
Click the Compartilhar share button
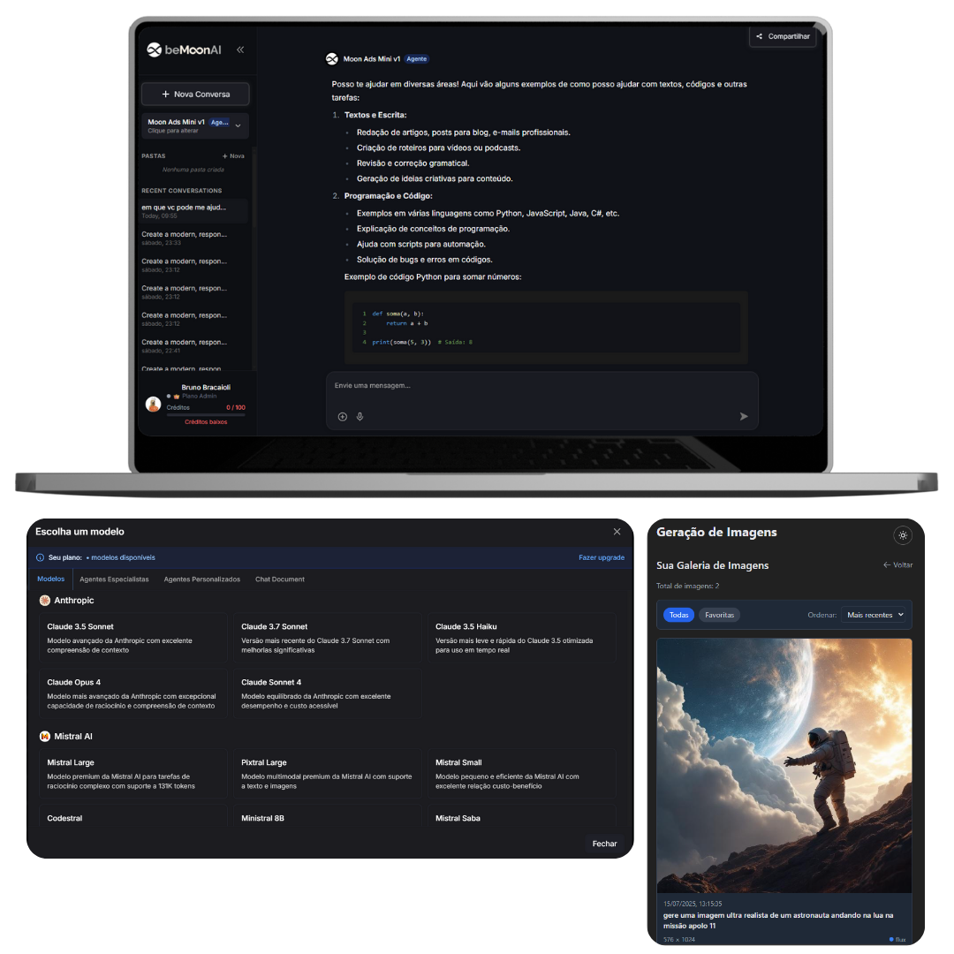coord(783,36)
